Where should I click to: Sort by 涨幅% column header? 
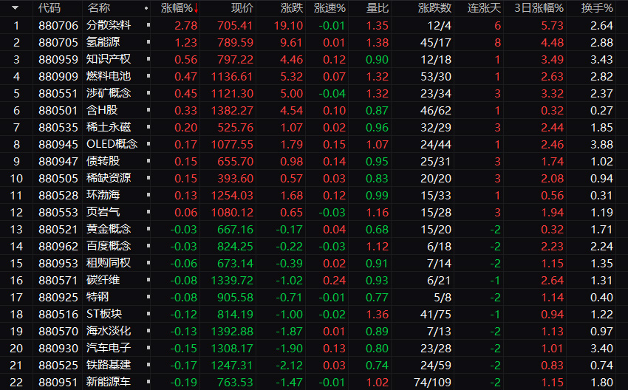coord(177,8)
